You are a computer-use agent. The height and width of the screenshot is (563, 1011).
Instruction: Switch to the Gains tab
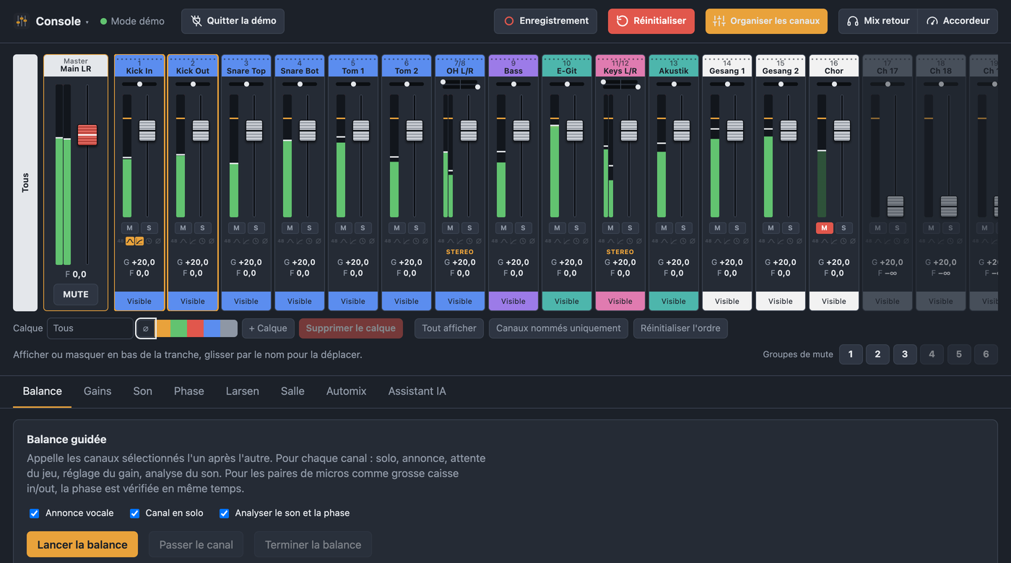(97, 391)
